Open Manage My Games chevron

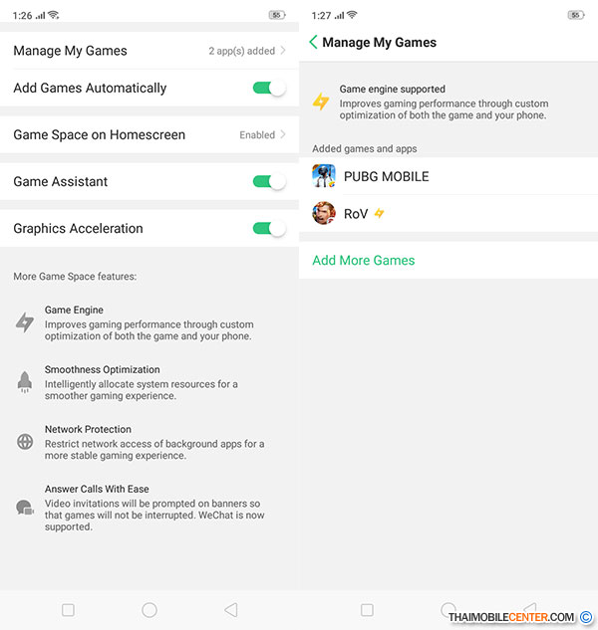[283, 50]
